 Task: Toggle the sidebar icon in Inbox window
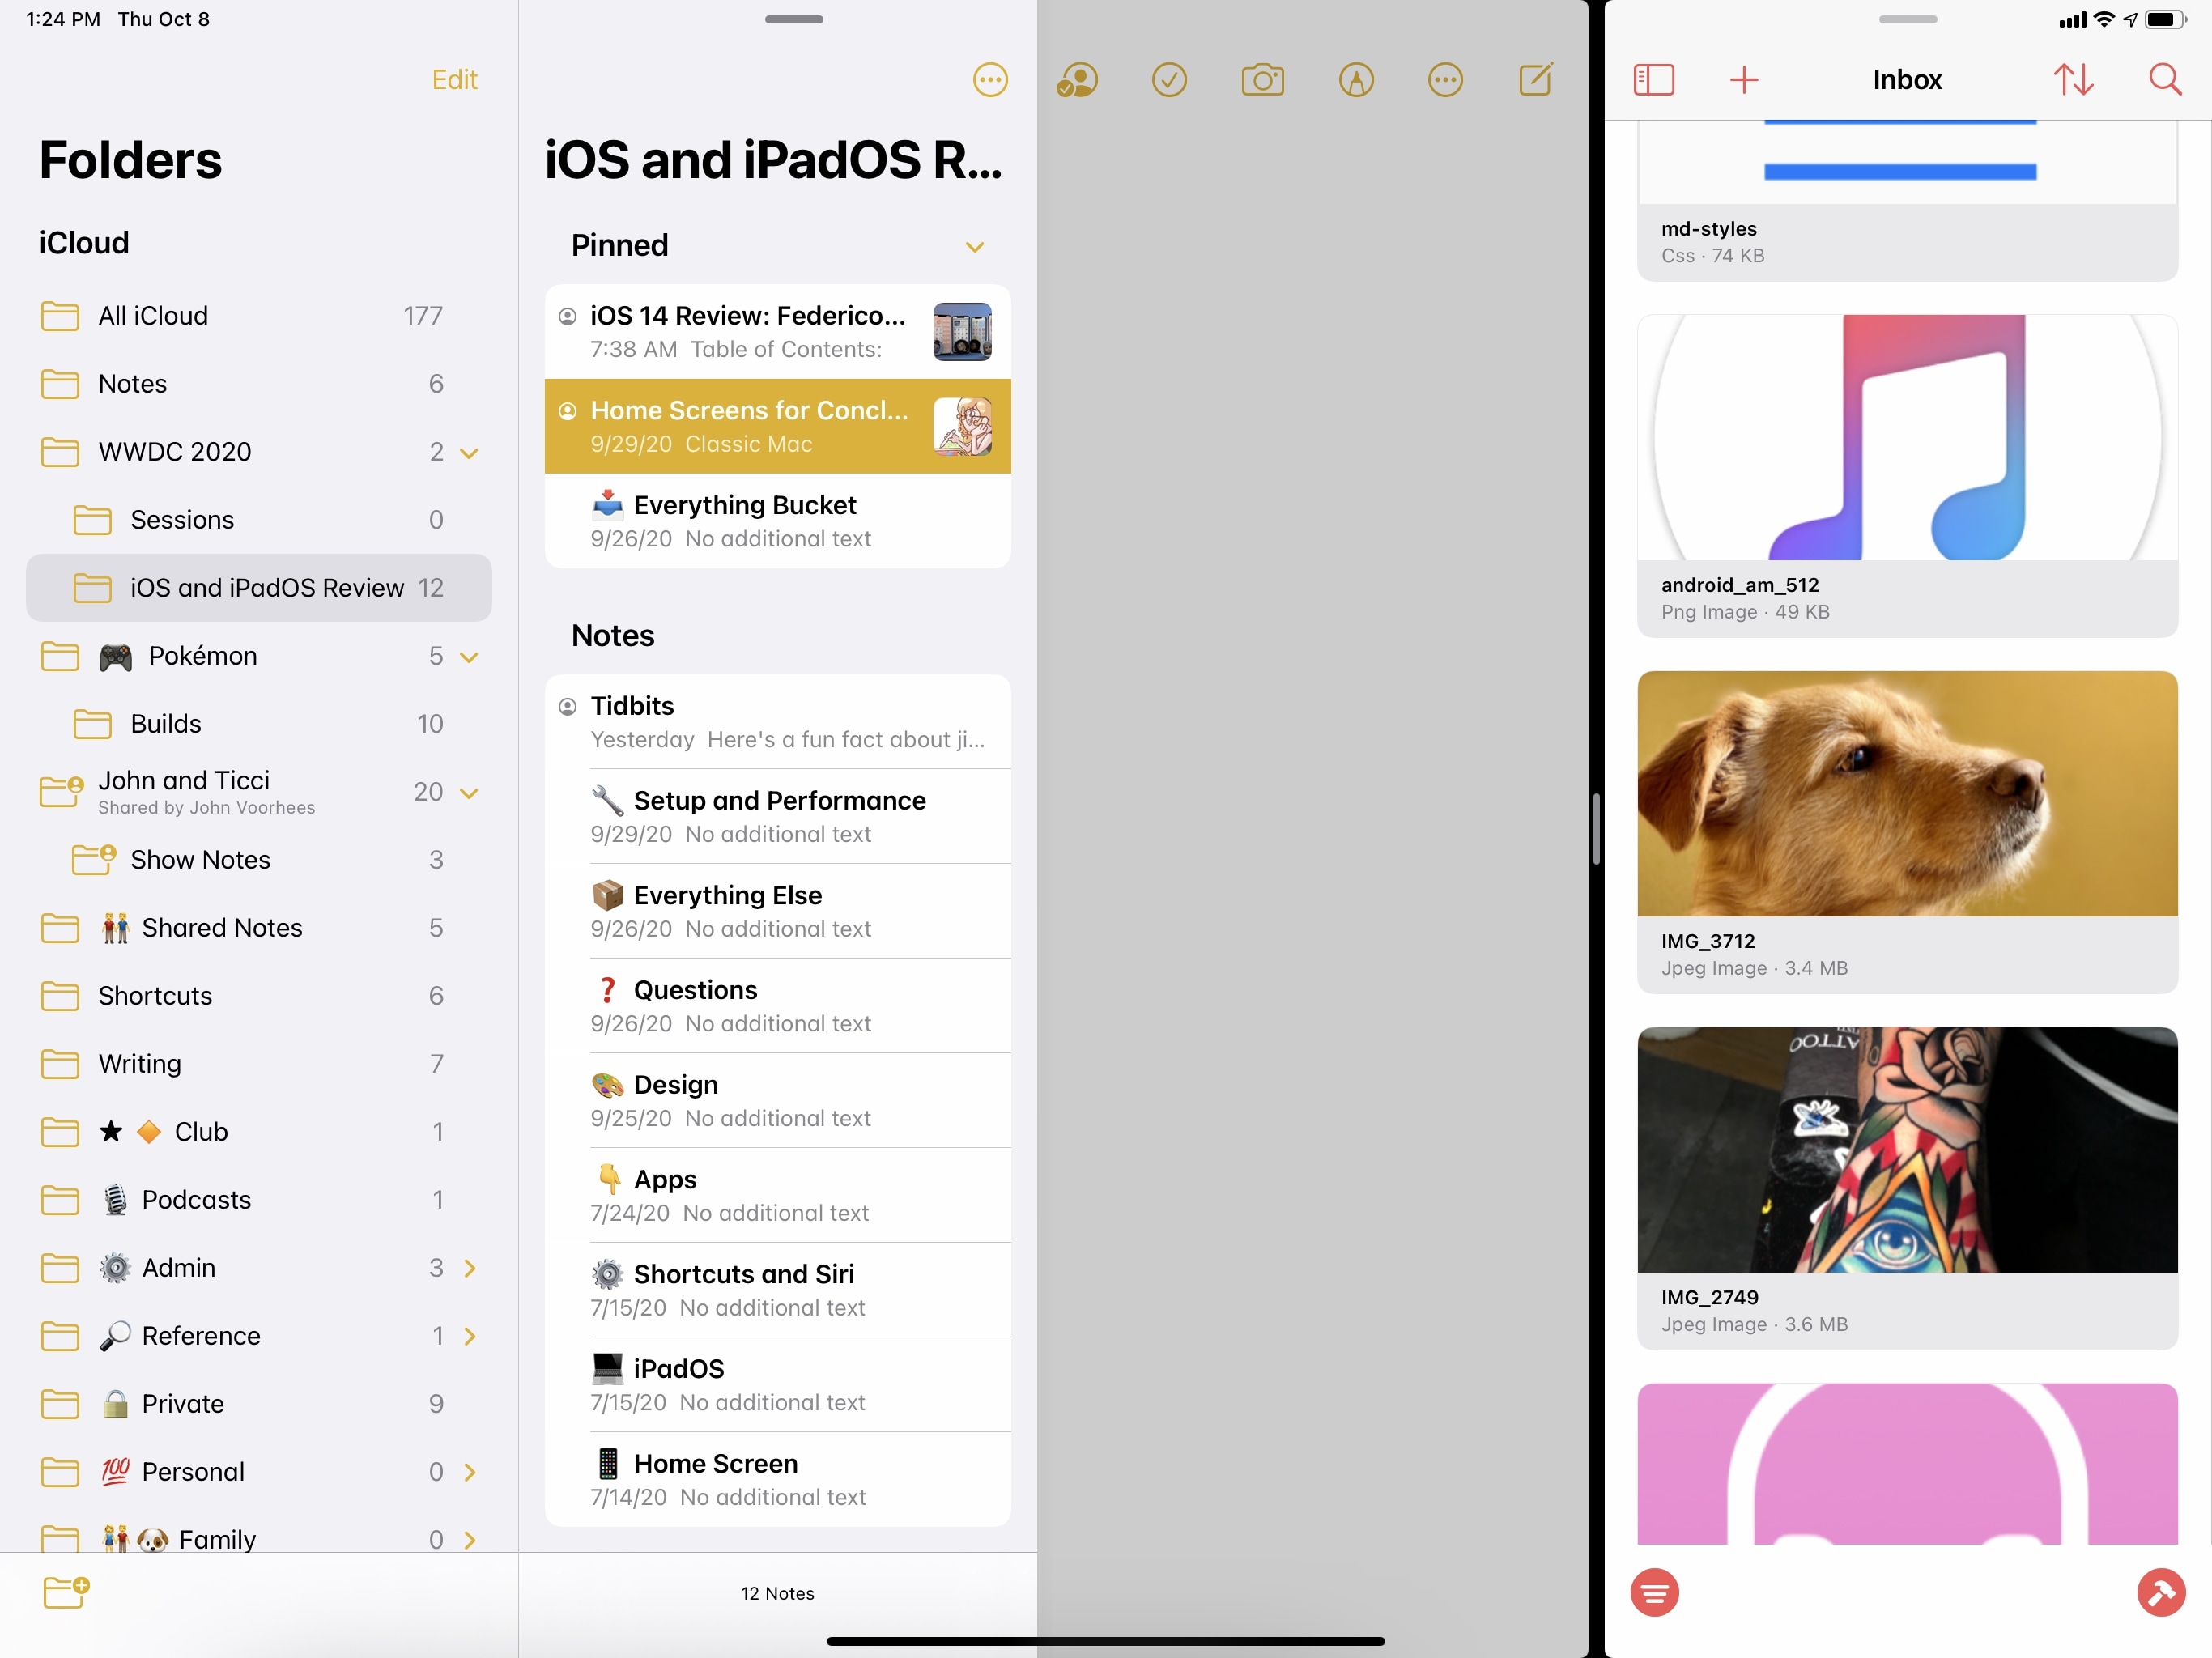pyautogui.click(x=1653, y=80)
